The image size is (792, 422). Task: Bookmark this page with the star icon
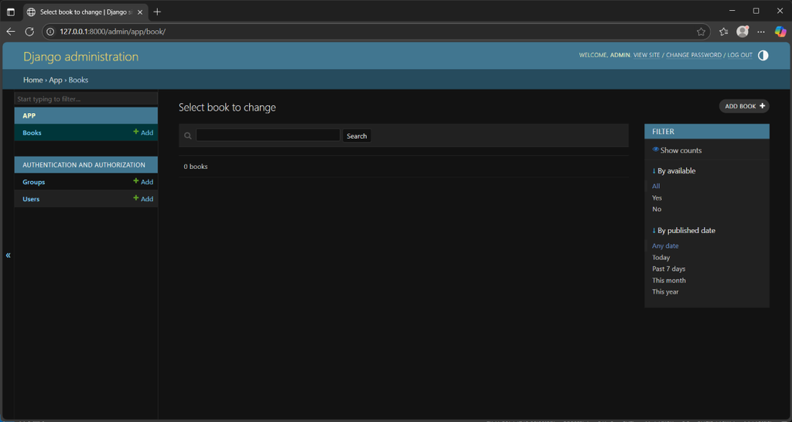[701, 32]
